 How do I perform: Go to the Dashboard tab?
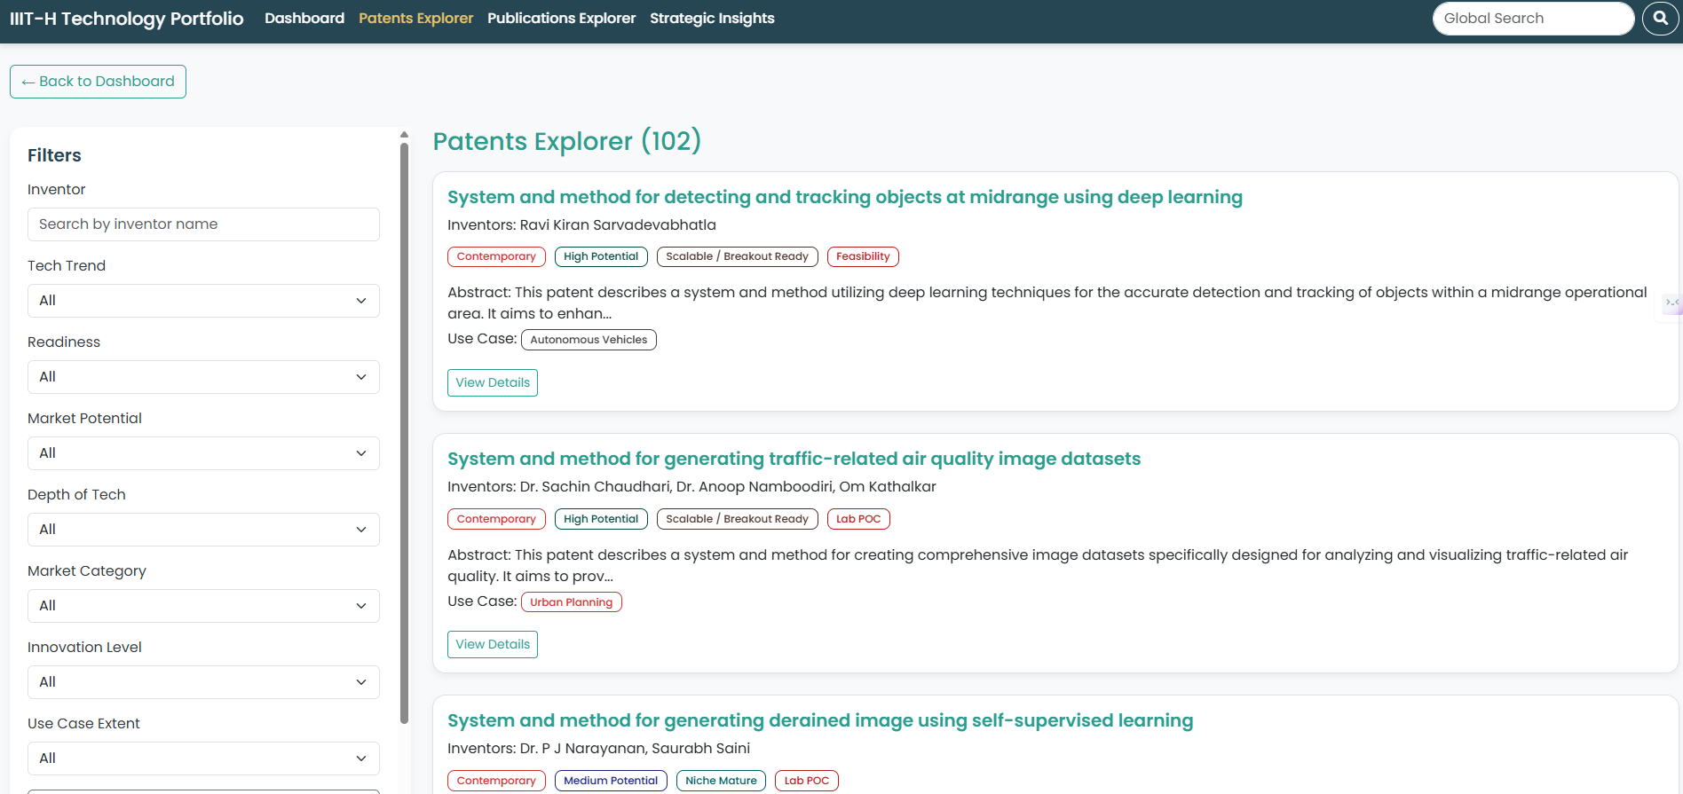point(304,19)
